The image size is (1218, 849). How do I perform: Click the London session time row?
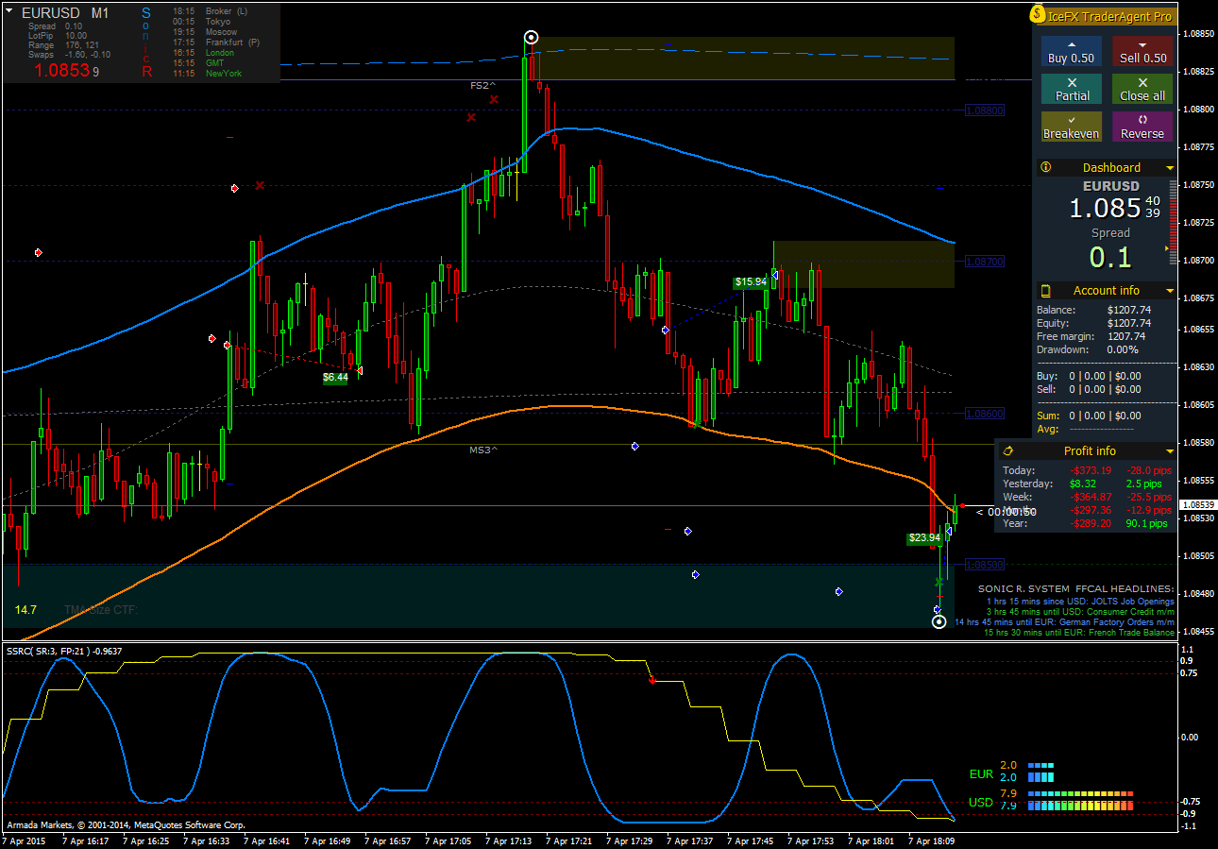click(203, 53)
